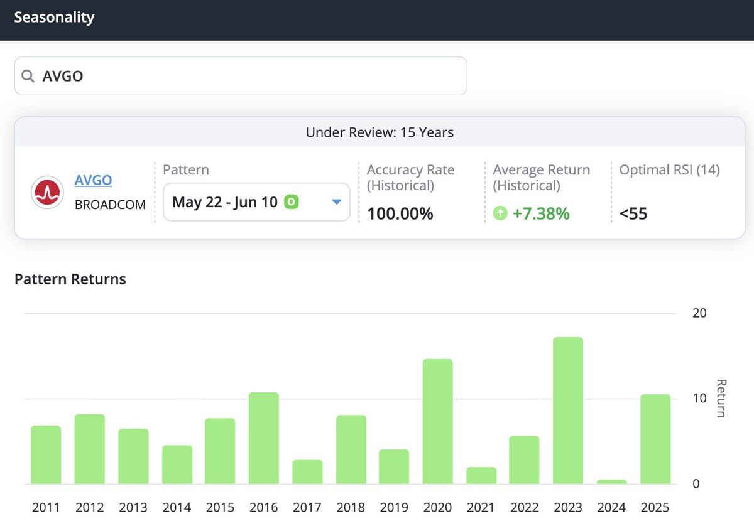This screenshot has width=754, height=526.
Task: Click the search magnifier icon
Action: [x=28, y=76]
